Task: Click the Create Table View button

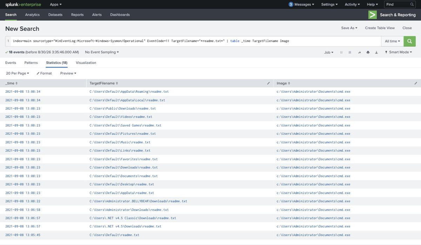Action: 380,28
